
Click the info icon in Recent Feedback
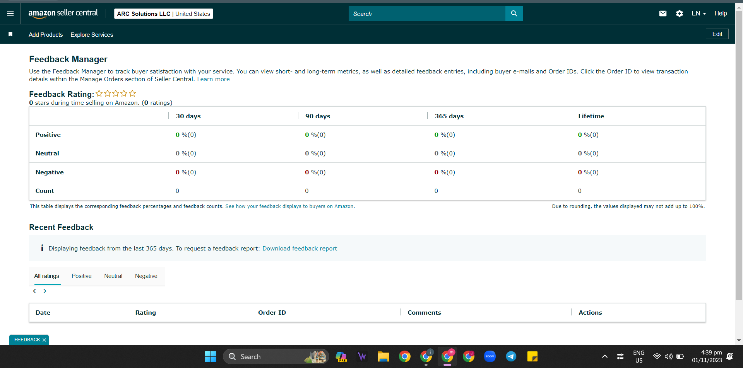(42, 248)
